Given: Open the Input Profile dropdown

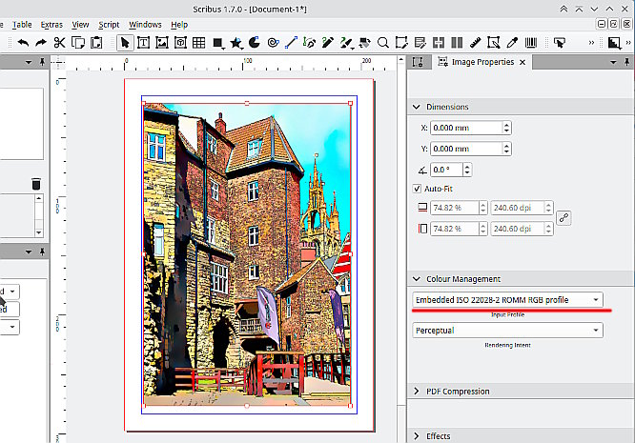Looking at the screenshot, I should coord(508,300).
